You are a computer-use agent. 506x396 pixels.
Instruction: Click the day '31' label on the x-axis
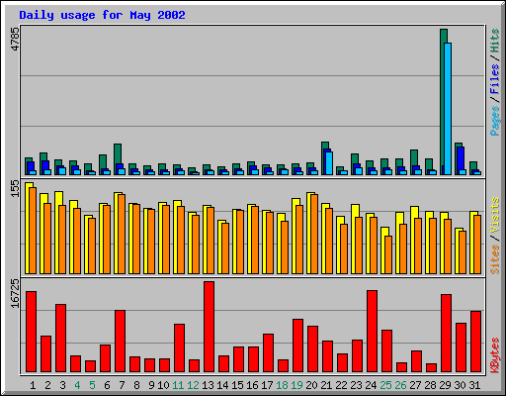point(474,385)
